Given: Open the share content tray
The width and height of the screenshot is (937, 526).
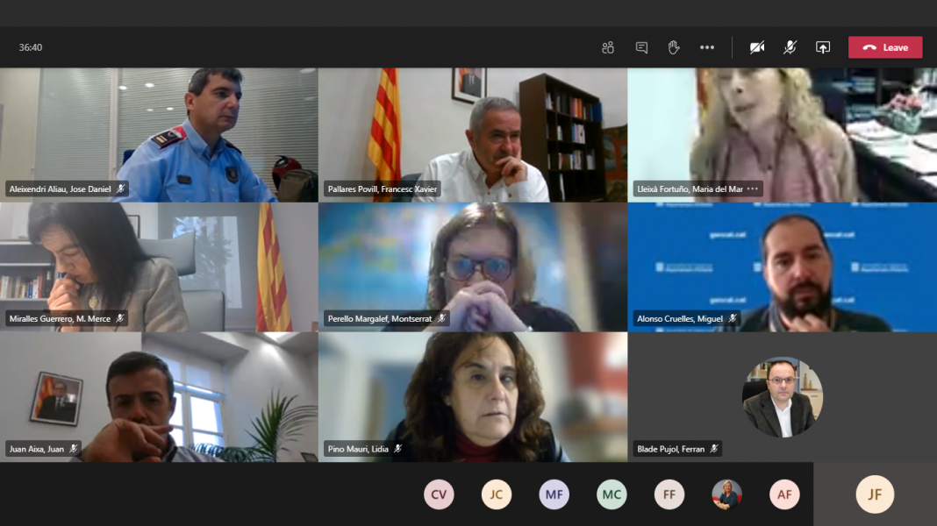Looking at the screenshot, I should point(823,47).
